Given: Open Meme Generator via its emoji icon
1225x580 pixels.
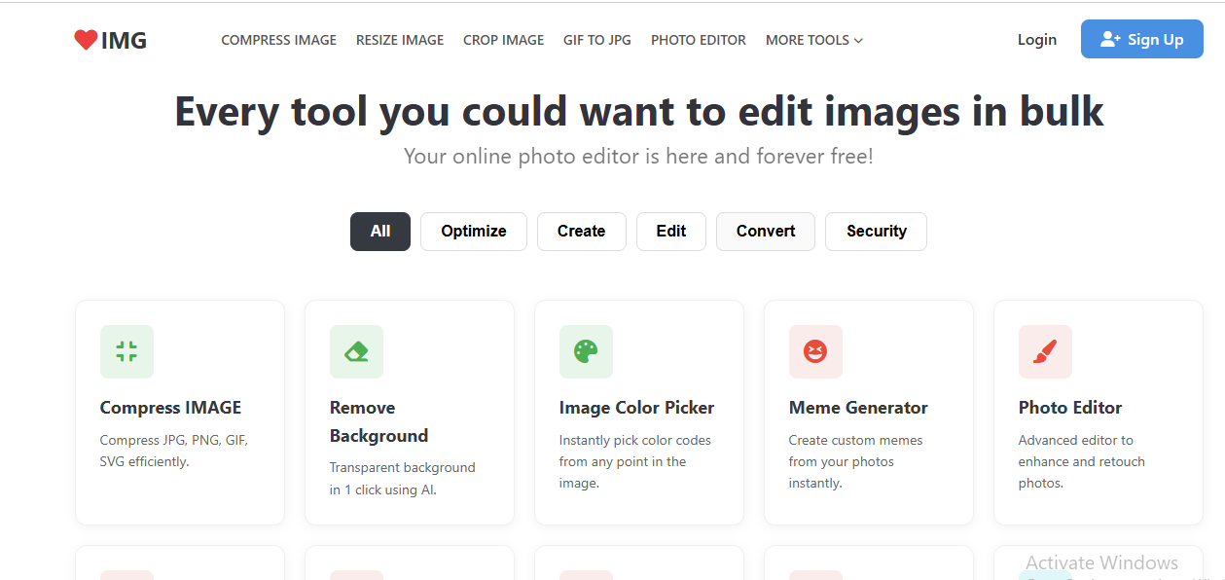Looking at the screenshot, I should [x=815, y=351].
